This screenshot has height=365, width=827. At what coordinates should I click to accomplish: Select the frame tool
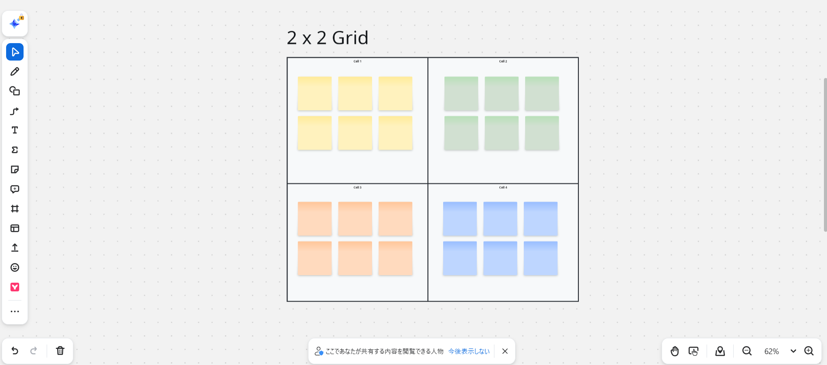pos(15,209)
